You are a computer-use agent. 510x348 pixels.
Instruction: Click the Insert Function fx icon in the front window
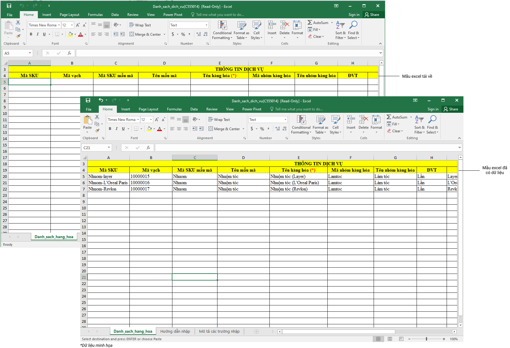point(148,148)
